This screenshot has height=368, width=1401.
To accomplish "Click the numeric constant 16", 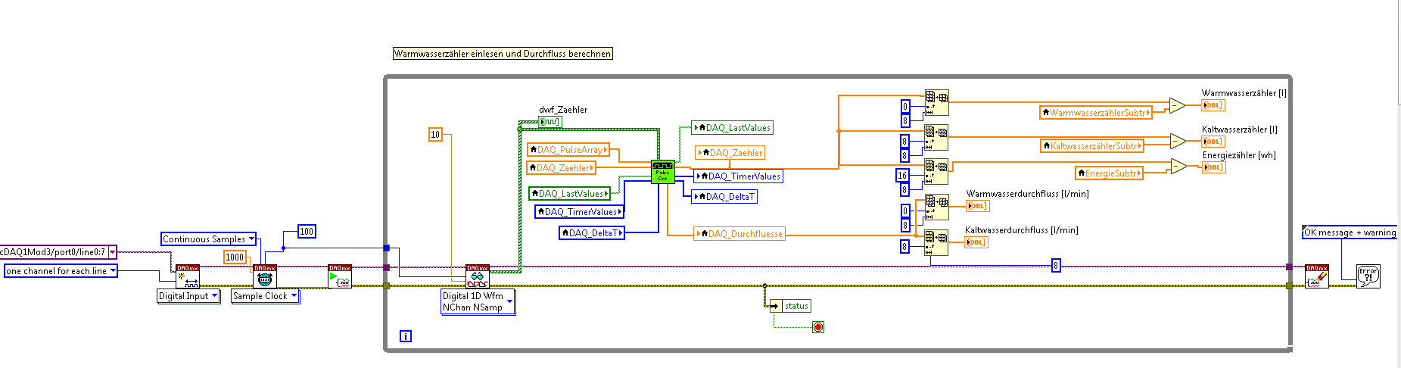I will (x=902, y=176).
